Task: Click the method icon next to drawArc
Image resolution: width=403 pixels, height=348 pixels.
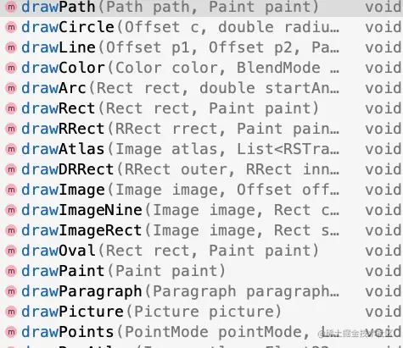Action: (11, 88)
